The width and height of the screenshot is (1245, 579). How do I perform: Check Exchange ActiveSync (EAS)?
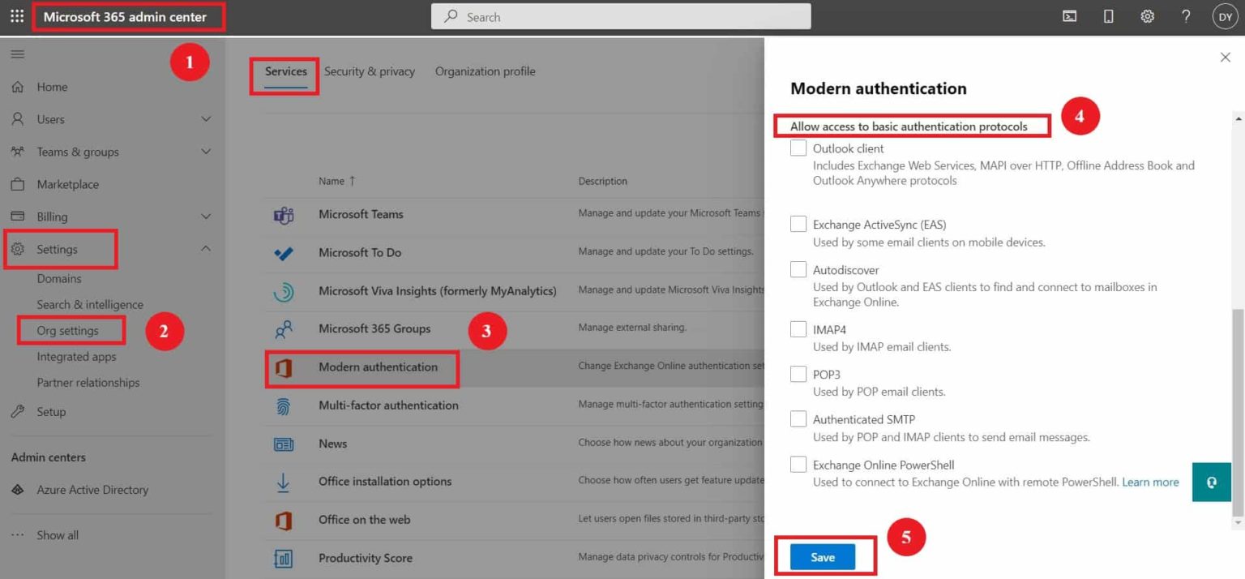(x=798, y=224)
